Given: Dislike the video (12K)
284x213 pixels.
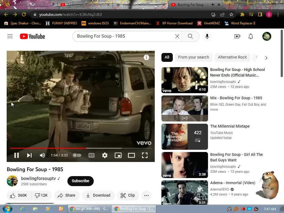Looking at the screenshot, I should point(42,196).
